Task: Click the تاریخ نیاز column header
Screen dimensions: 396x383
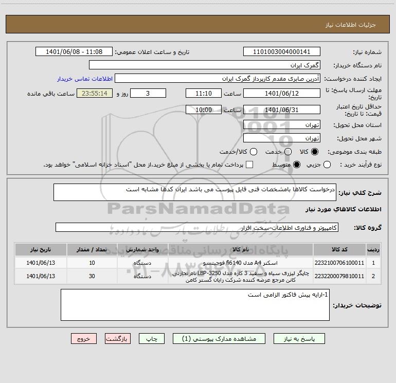Action: coord(41,249)
